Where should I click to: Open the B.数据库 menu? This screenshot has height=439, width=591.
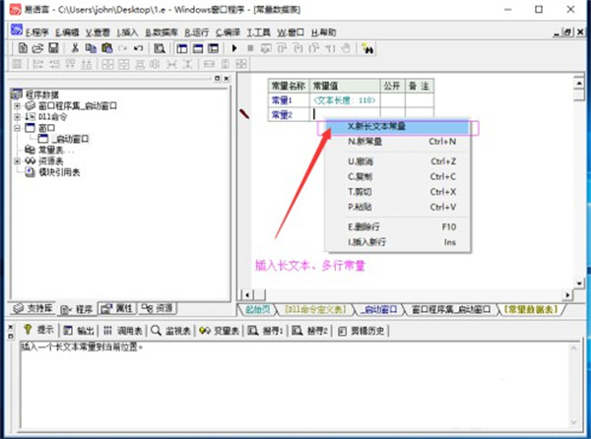pyautogui.click(x=162, y=32)
